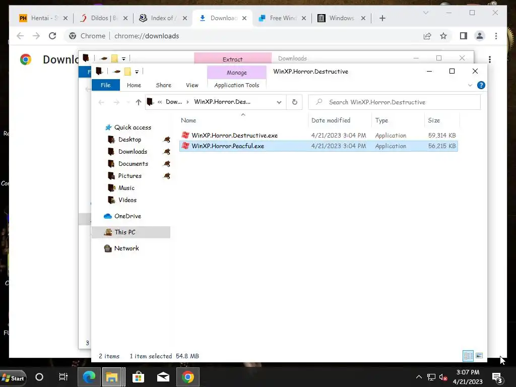Open a new Chrome tab
This screenshot has height=387, width=516.
pos(382,18)
